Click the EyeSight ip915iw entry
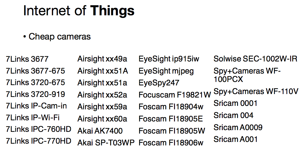Viewport: 302px width, 148px height. [169, 59]
